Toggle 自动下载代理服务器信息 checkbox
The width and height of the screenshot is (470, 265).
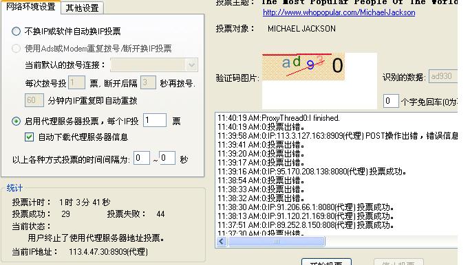coord(29,137)
